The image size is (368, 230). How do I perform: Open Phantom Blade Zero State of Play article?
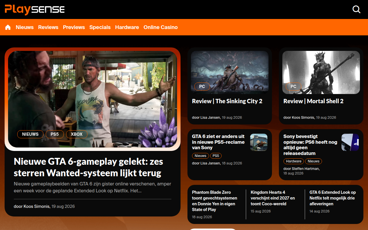click(215, 201)
